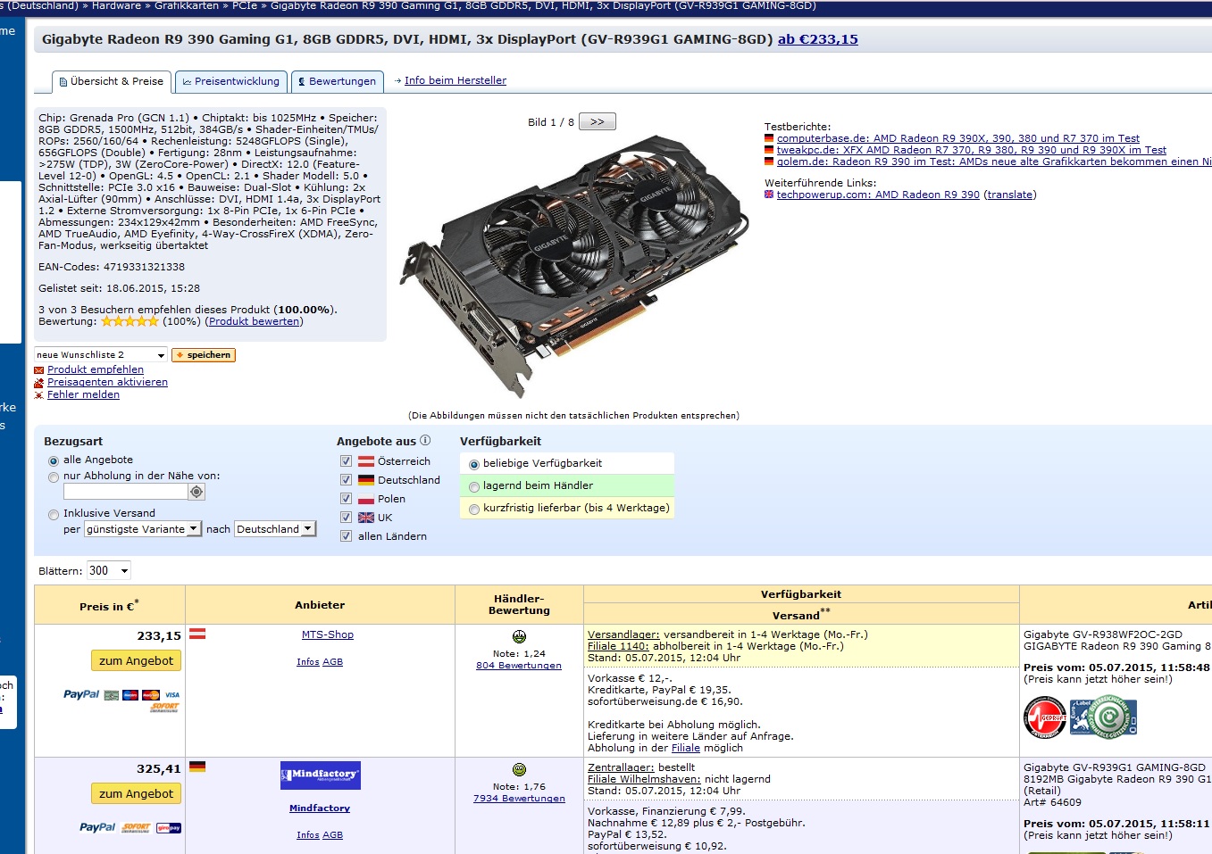Open the neue Wunschliste 2 dropdown
1212x854 pixels.
pos(101,355)
